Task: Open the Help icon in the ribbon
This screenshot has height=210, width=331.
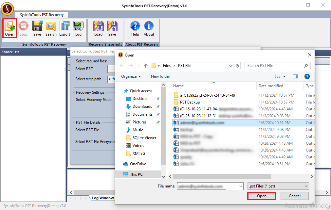Action: click(135, 29)
